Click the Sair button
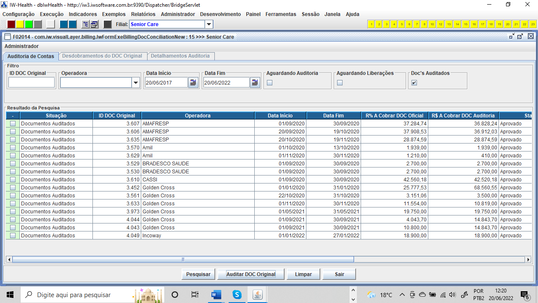The height and width of the screenshot is (303, 538). (340, 274)
